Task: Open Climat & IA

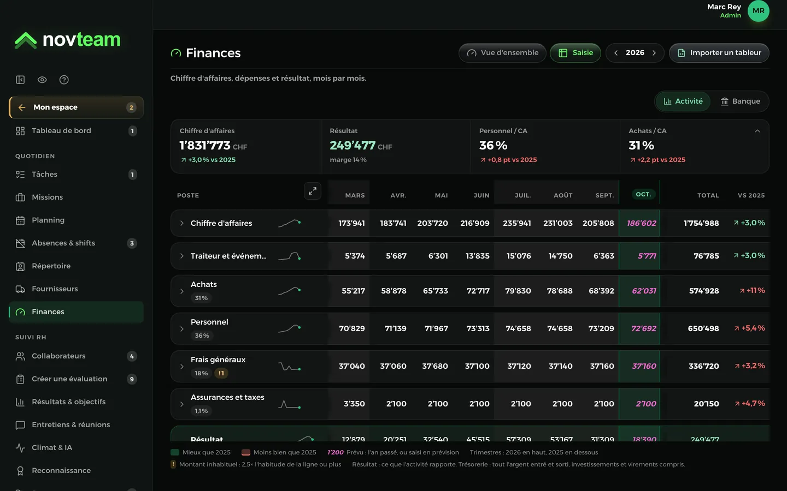Action: click(76, 448)
